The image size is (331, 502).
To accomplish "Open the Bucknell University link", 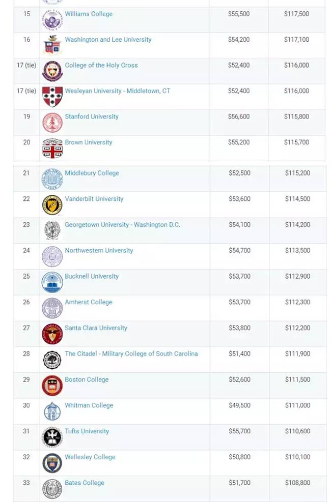I will click(x=92, y=276).
